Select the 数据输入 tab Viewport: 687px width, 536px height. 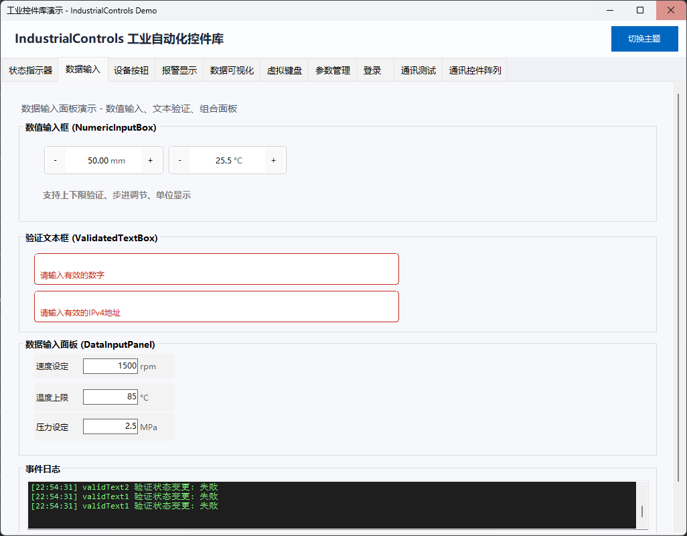point(83,69)
